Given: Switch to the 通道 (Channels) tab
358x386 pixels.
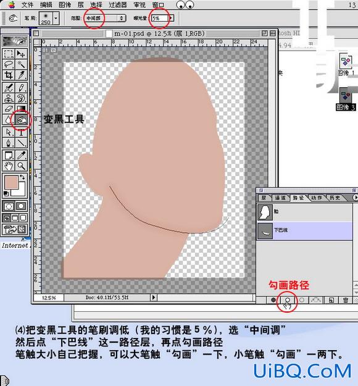Looking at the screenshot, I should point(280,198).
